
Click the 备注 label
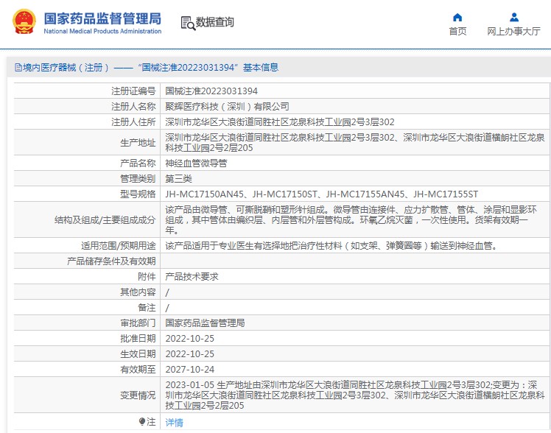[x=147, y=308]
